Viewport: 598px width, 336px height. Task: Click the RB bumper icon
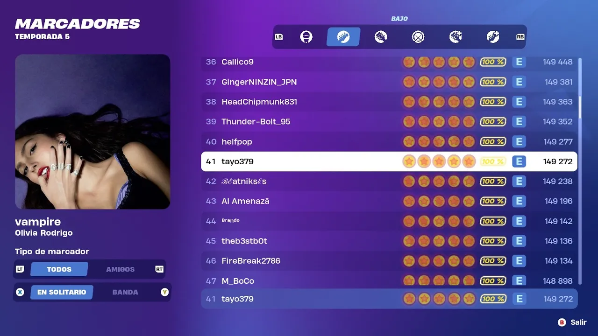coord(520,37)
